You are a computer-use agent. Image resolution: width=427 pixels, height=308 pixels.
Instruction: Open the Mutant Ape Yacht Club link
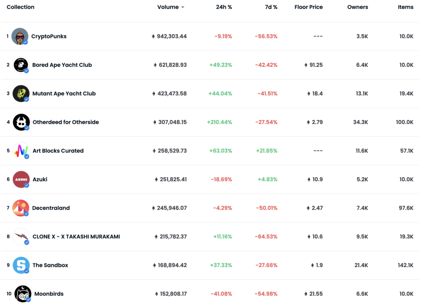click(x=64, y=93)
